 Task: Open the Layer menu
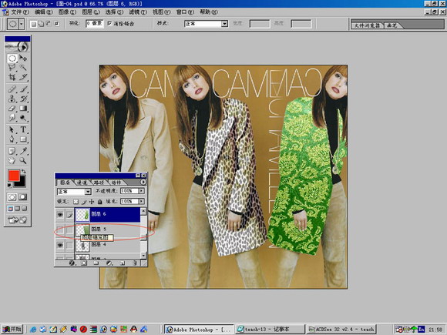point(91,12)
